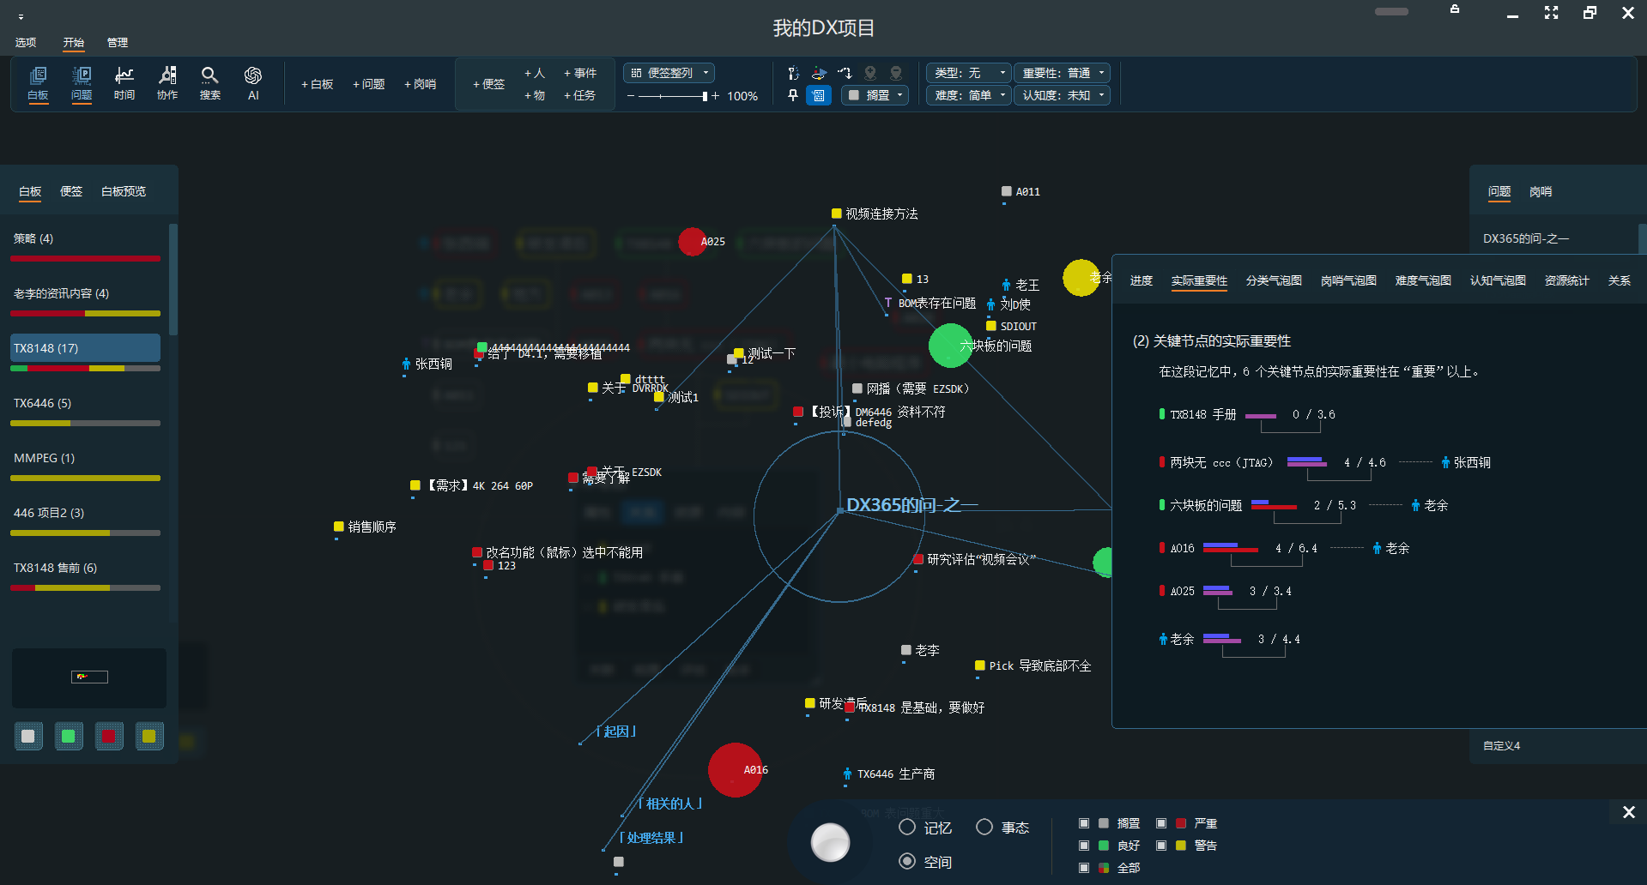Click the pin icon in toolbar
The image size is (1647, 885).
pyautogui.click(x=793, y=95)
